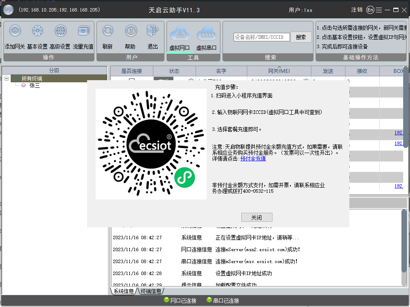Open the hamburger menu icon in title bar
The width and height of the screenshot is (410, 307).
point(379,10)
